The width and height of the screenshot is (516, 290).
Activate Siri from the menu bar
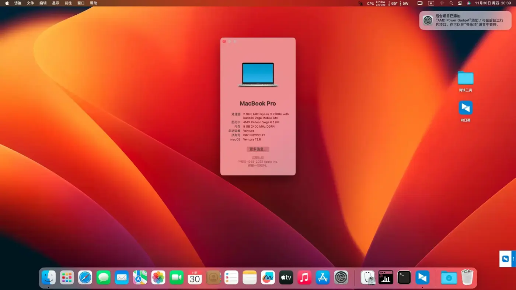click(469, 3)
